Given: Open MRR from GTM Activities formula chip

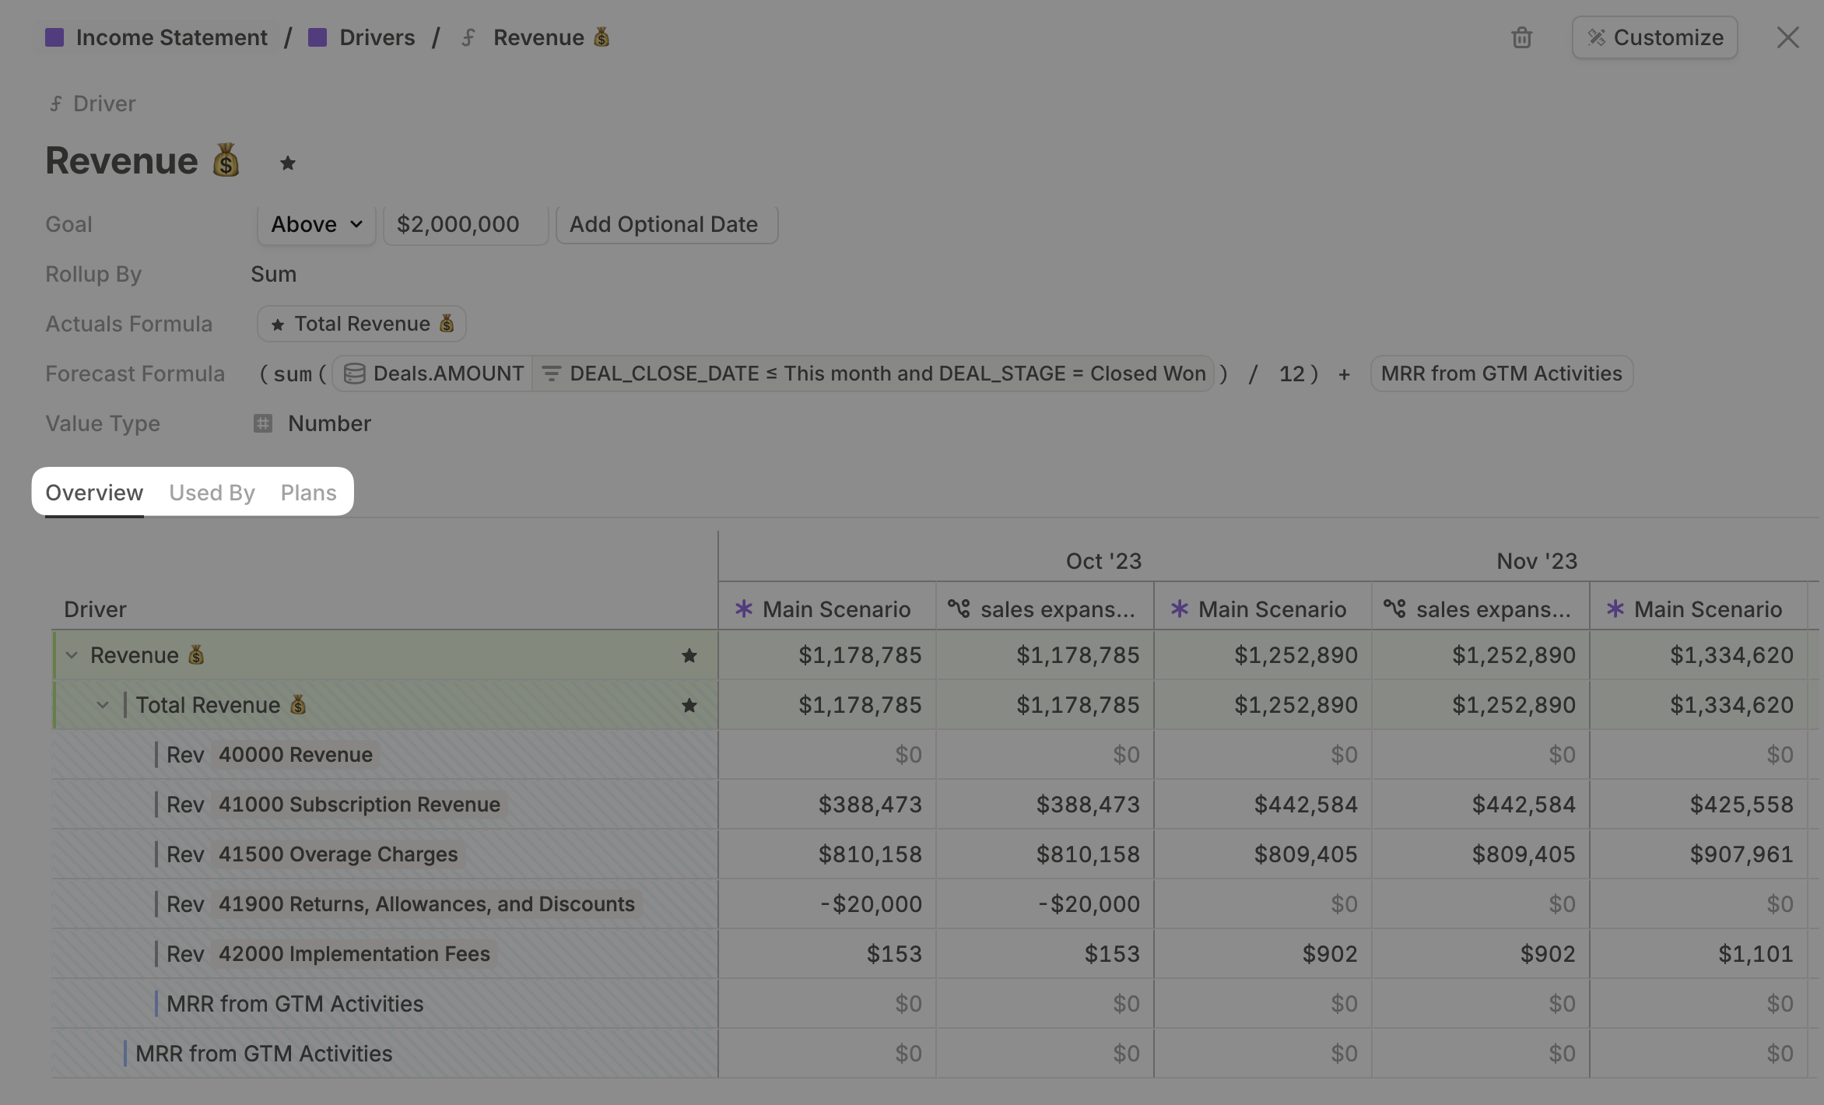Looking at the screenshot, I should [1501, 374].
